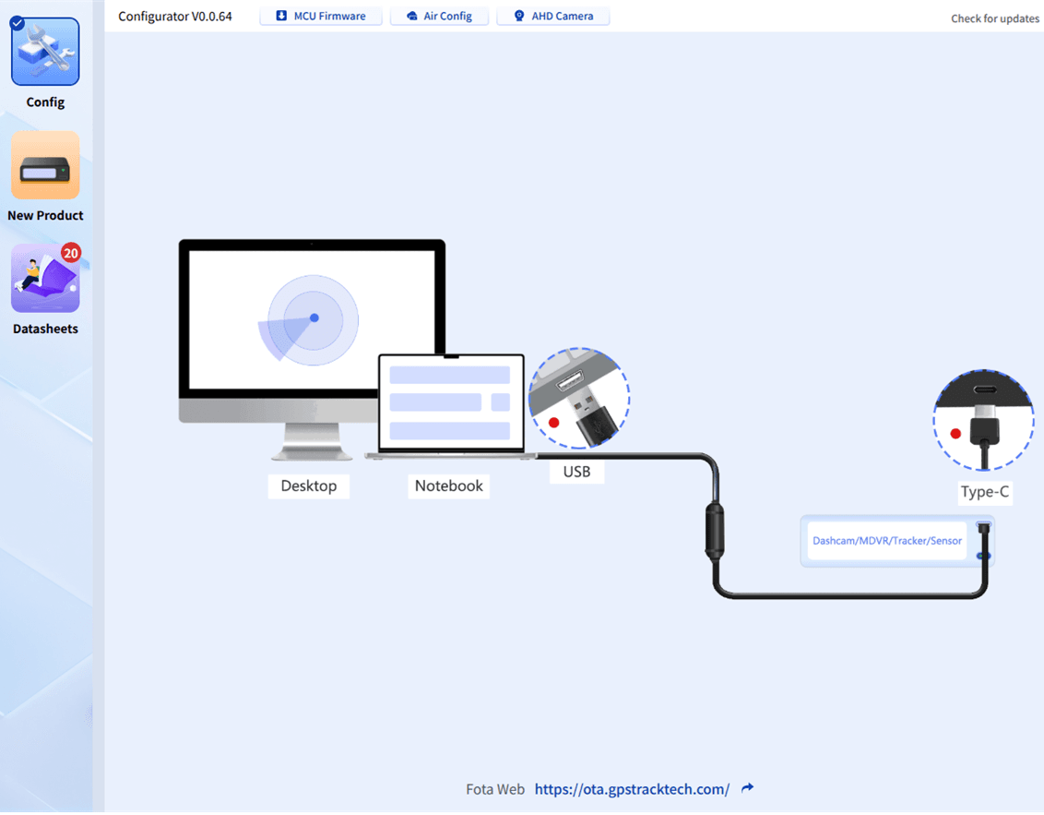Switch to the Air Config tab

[439, 16]
